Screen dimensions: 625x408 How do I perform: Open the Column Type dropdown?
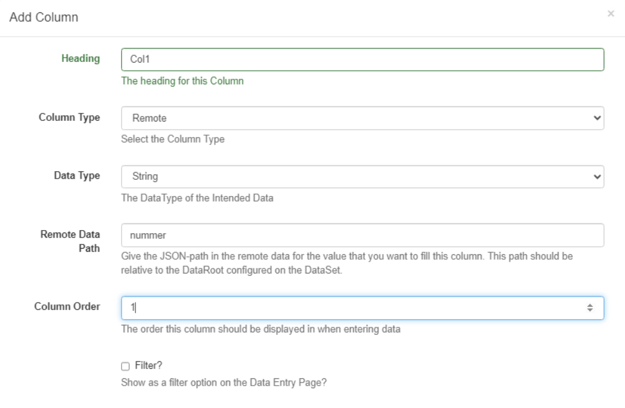click(362, 118)
